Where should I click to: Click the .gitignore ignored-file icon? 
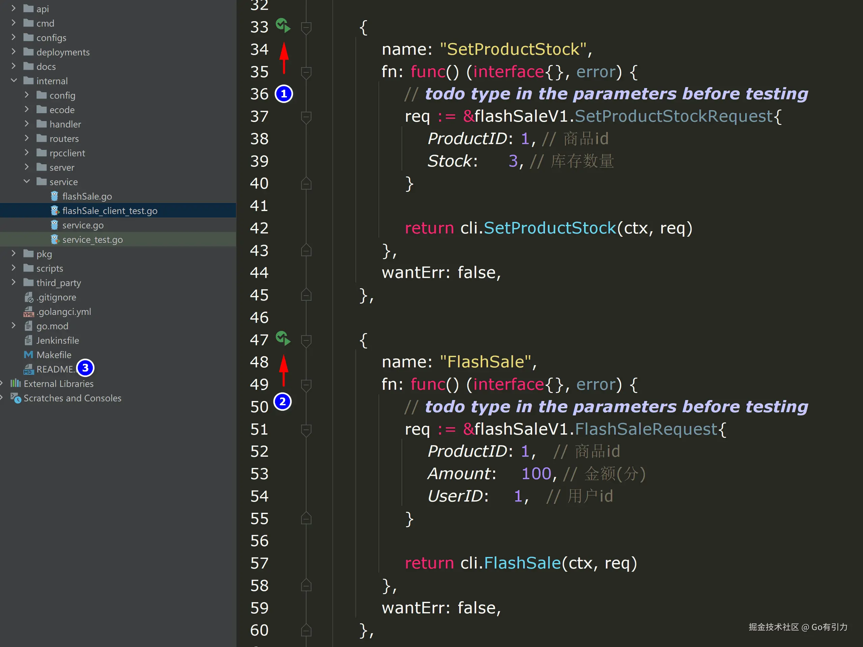pyautogui.click(x=28, y=297)
